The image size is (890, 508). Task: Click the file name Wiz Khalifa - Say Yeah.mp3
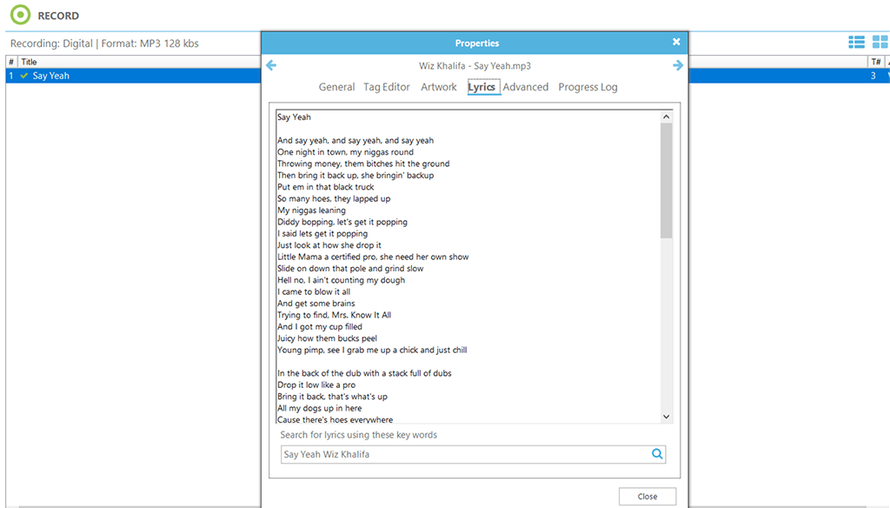[475, 66]
